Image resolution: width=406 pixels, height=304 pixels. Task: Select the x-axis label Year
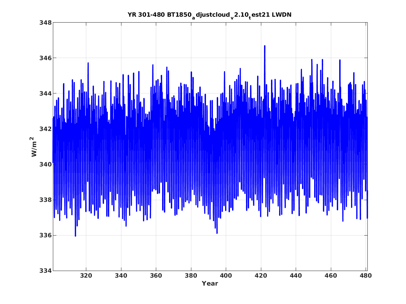(x=210, y=284)
